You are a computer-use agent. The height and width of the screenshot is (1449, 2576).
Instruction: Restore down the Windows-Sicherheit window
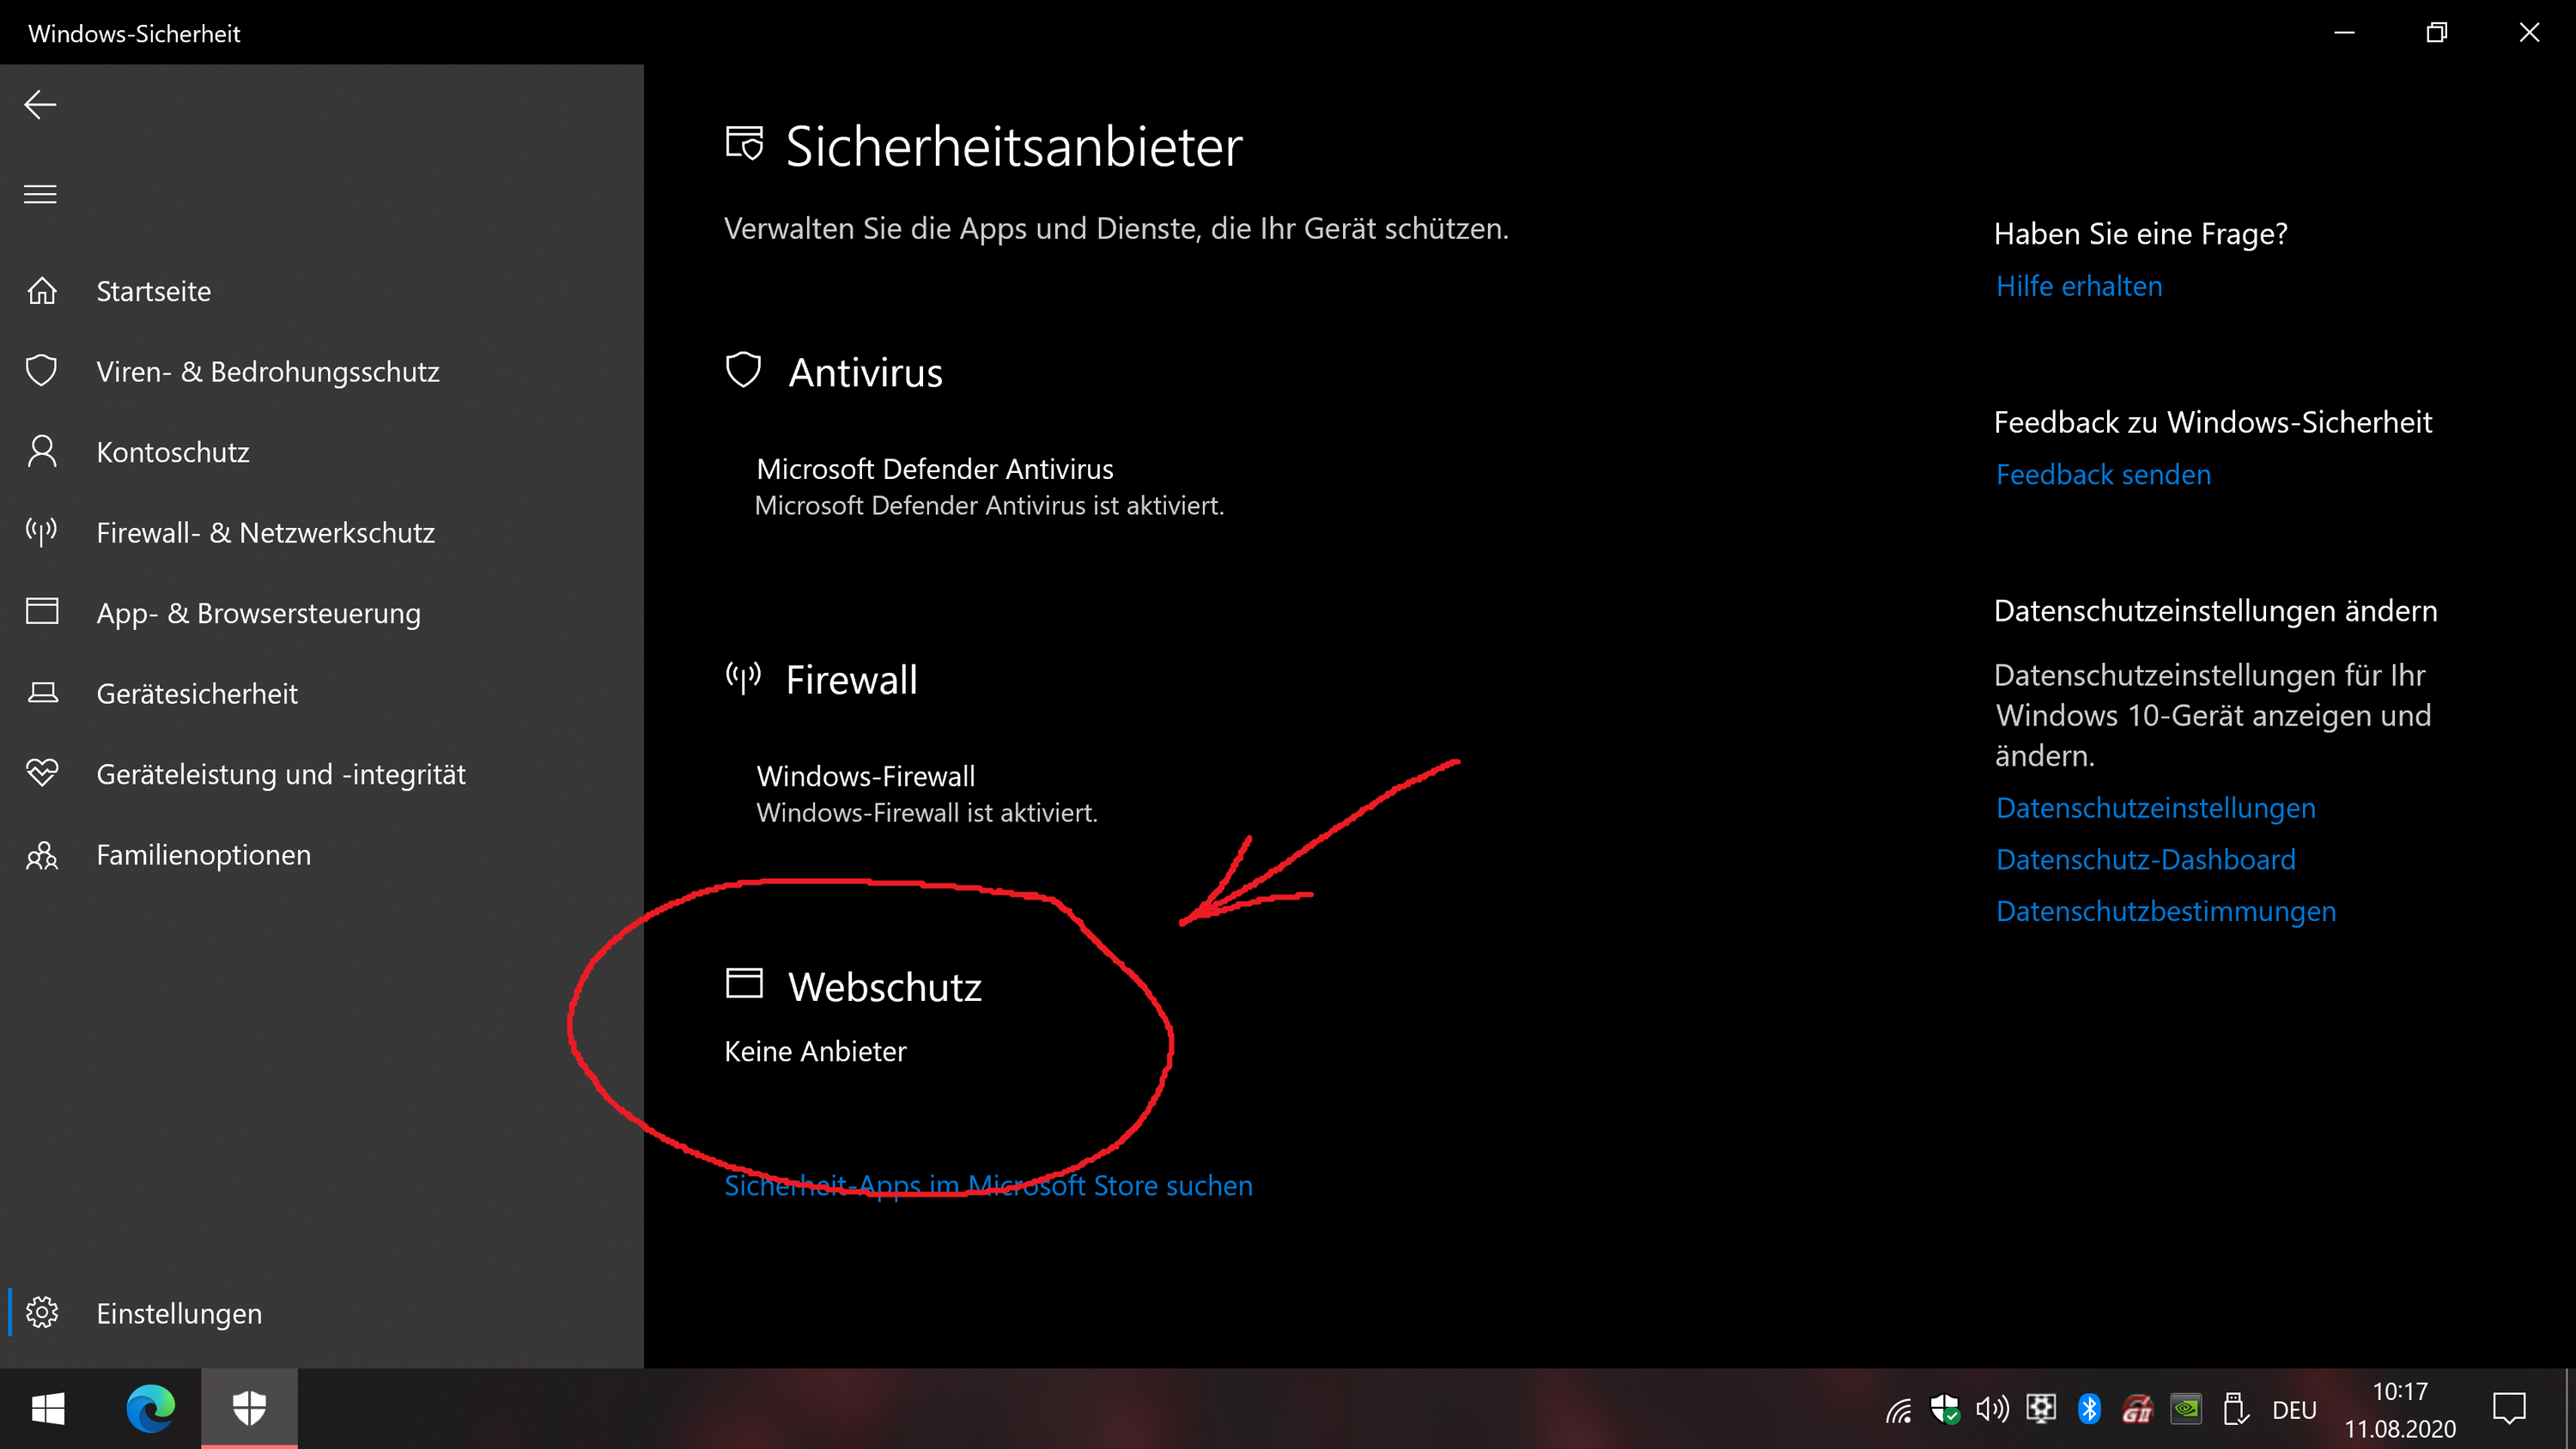2437,33
